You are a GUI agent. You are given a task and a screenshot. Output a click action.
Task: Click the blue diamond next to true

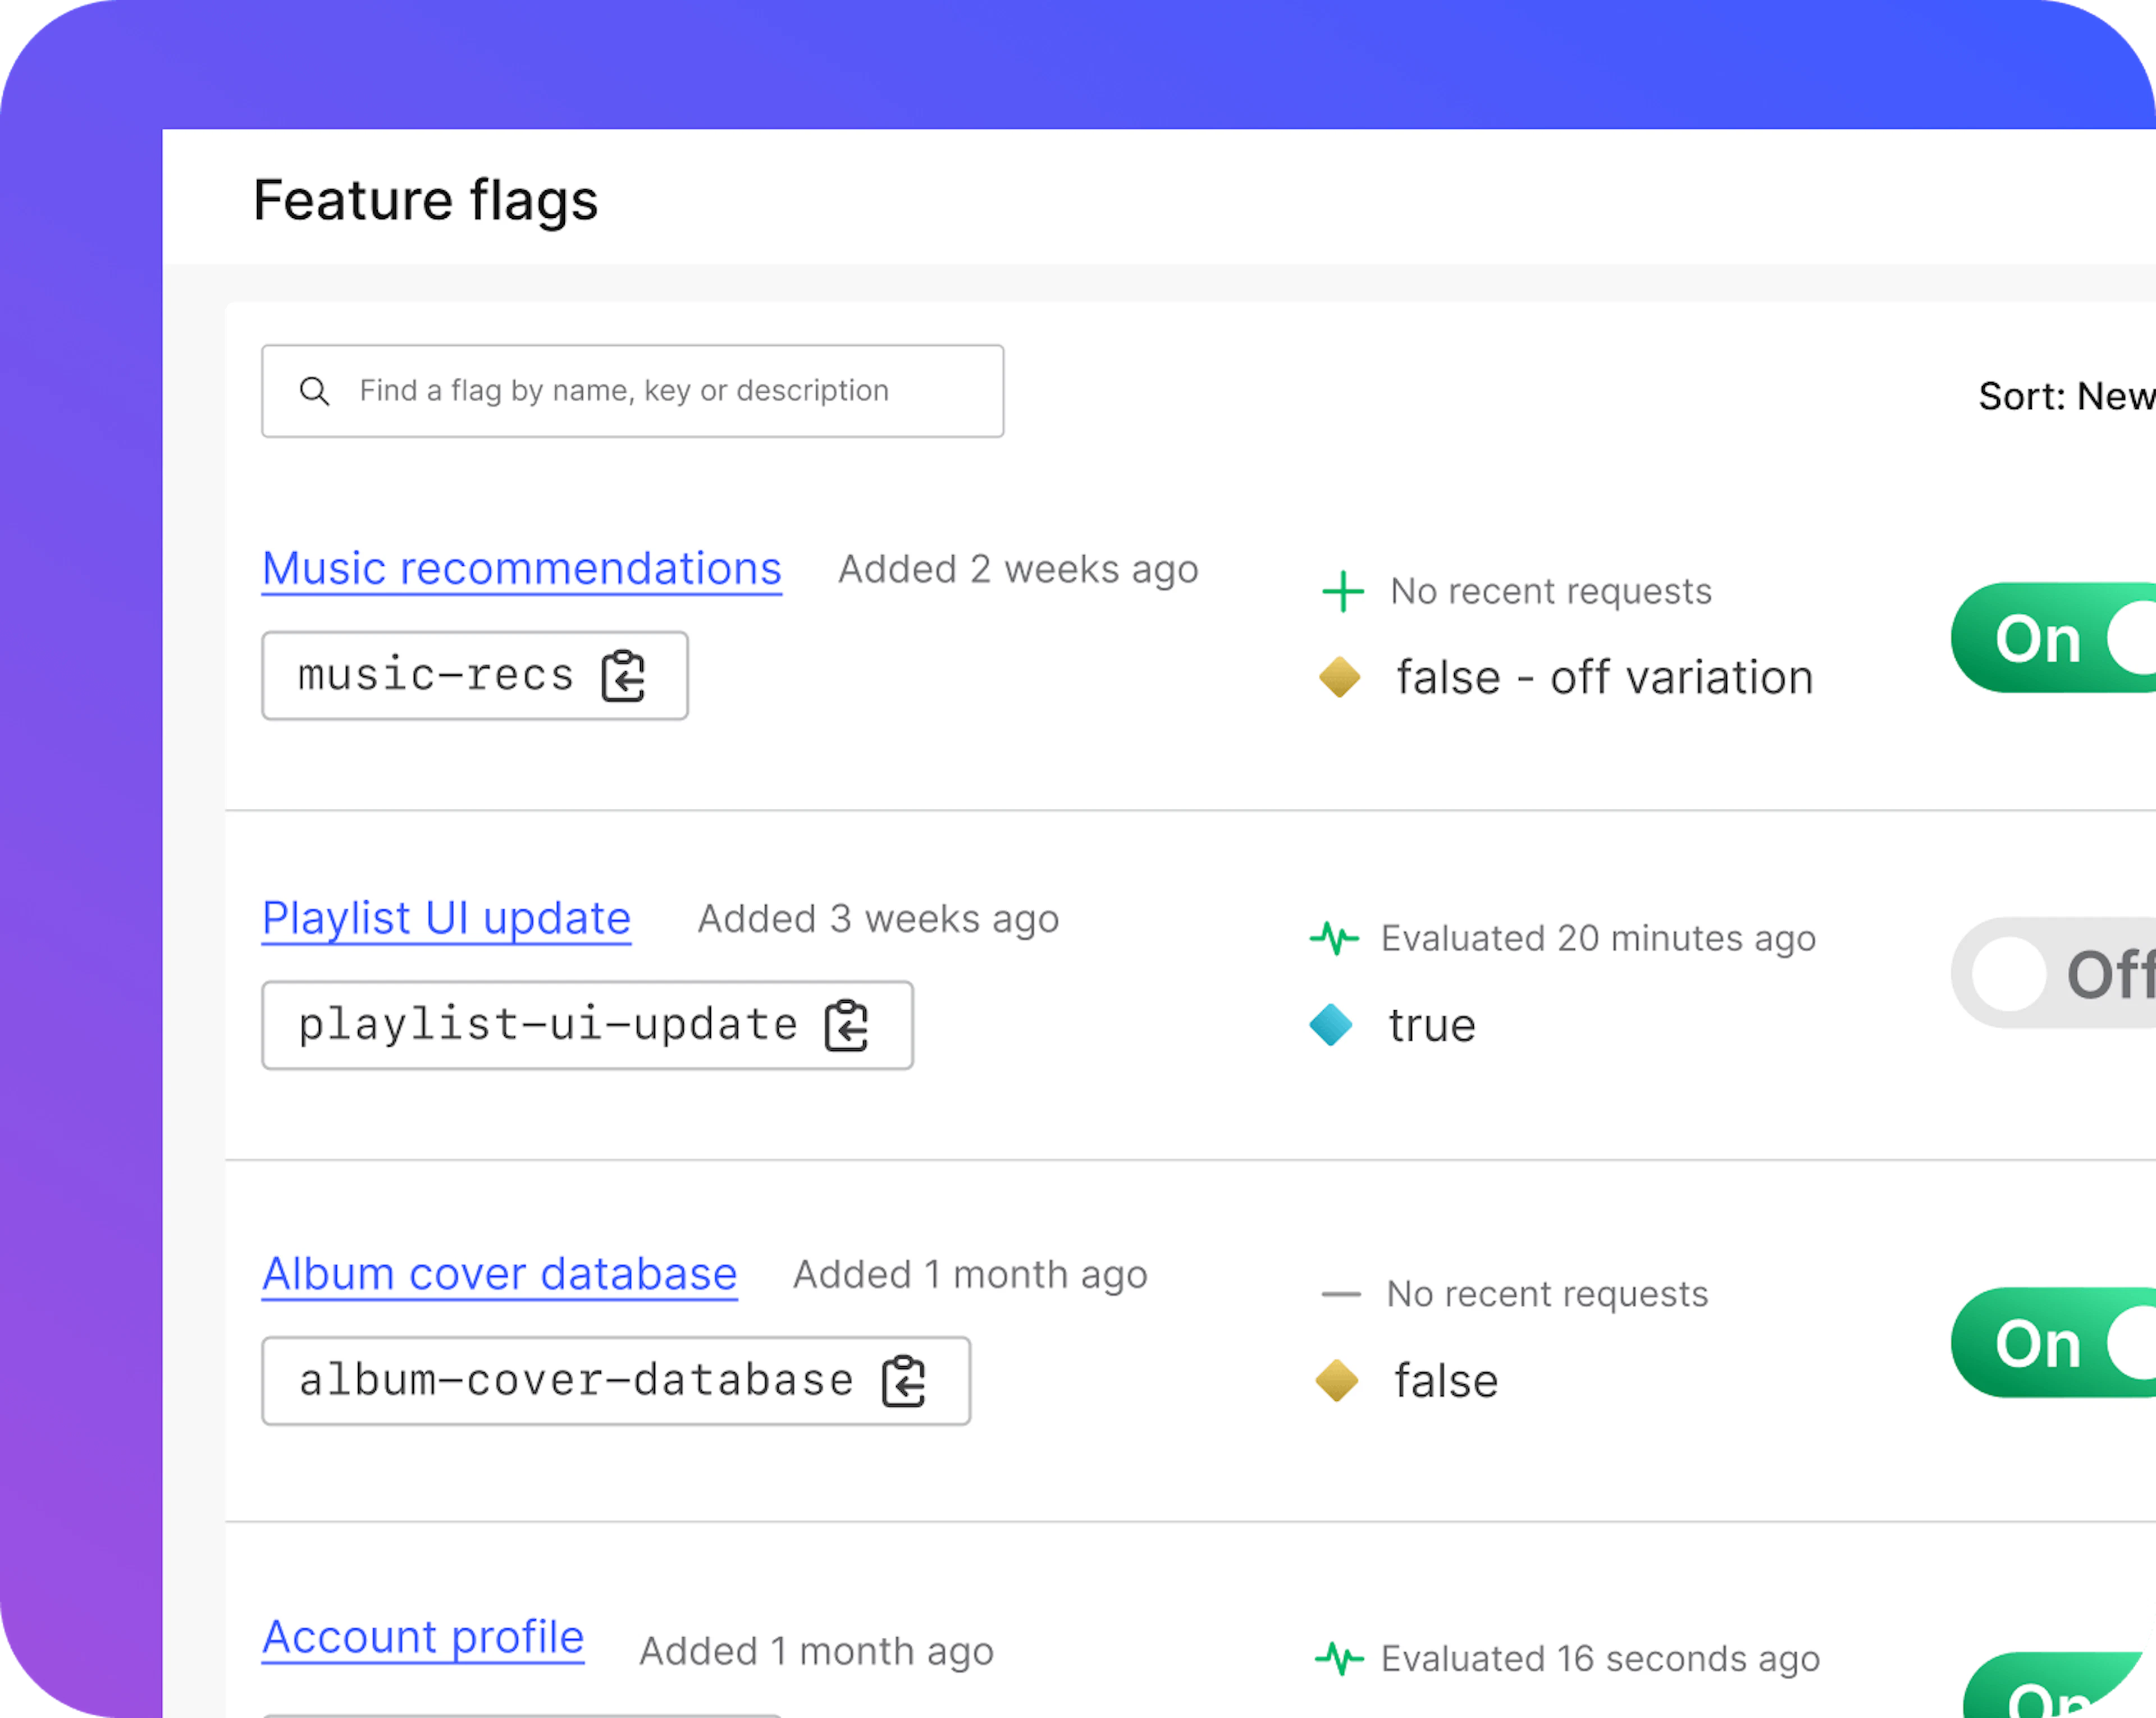(x=1331, y=1025)
